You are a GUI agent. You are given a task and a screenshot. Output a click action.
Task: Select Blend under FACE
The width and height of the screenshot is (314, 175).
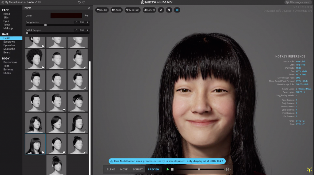pos(7,14)
